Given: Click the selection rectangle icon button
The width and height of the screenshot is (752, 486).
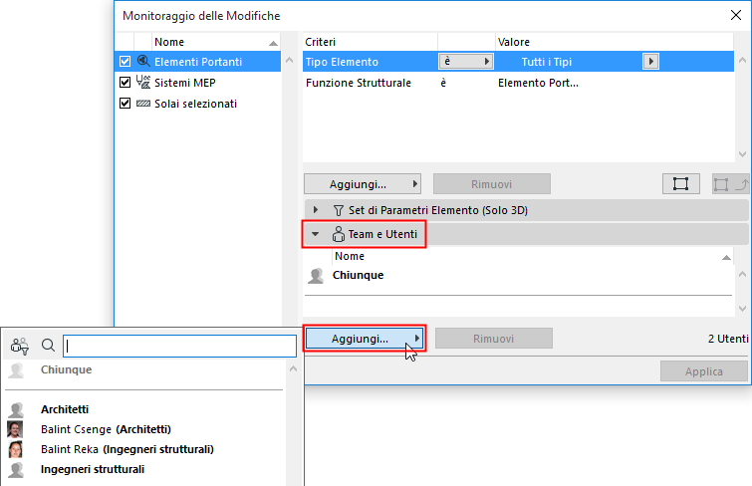Looking at the screenshot, I should (680, 184).
